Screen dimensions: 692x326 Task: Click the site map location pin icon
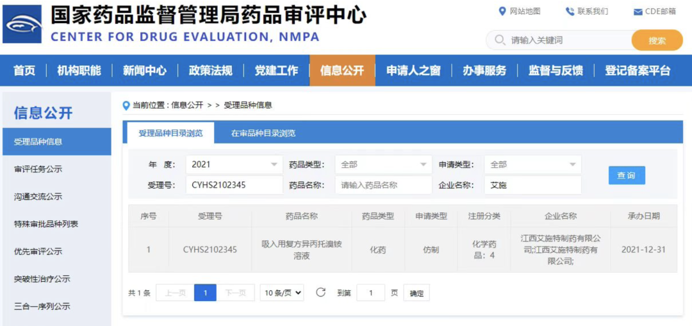coord(502,12)
